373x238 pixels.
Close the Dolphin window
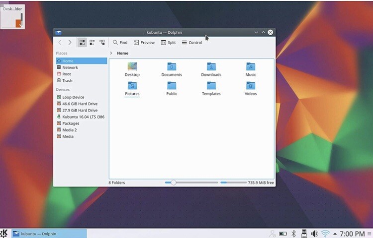(271, 32)
